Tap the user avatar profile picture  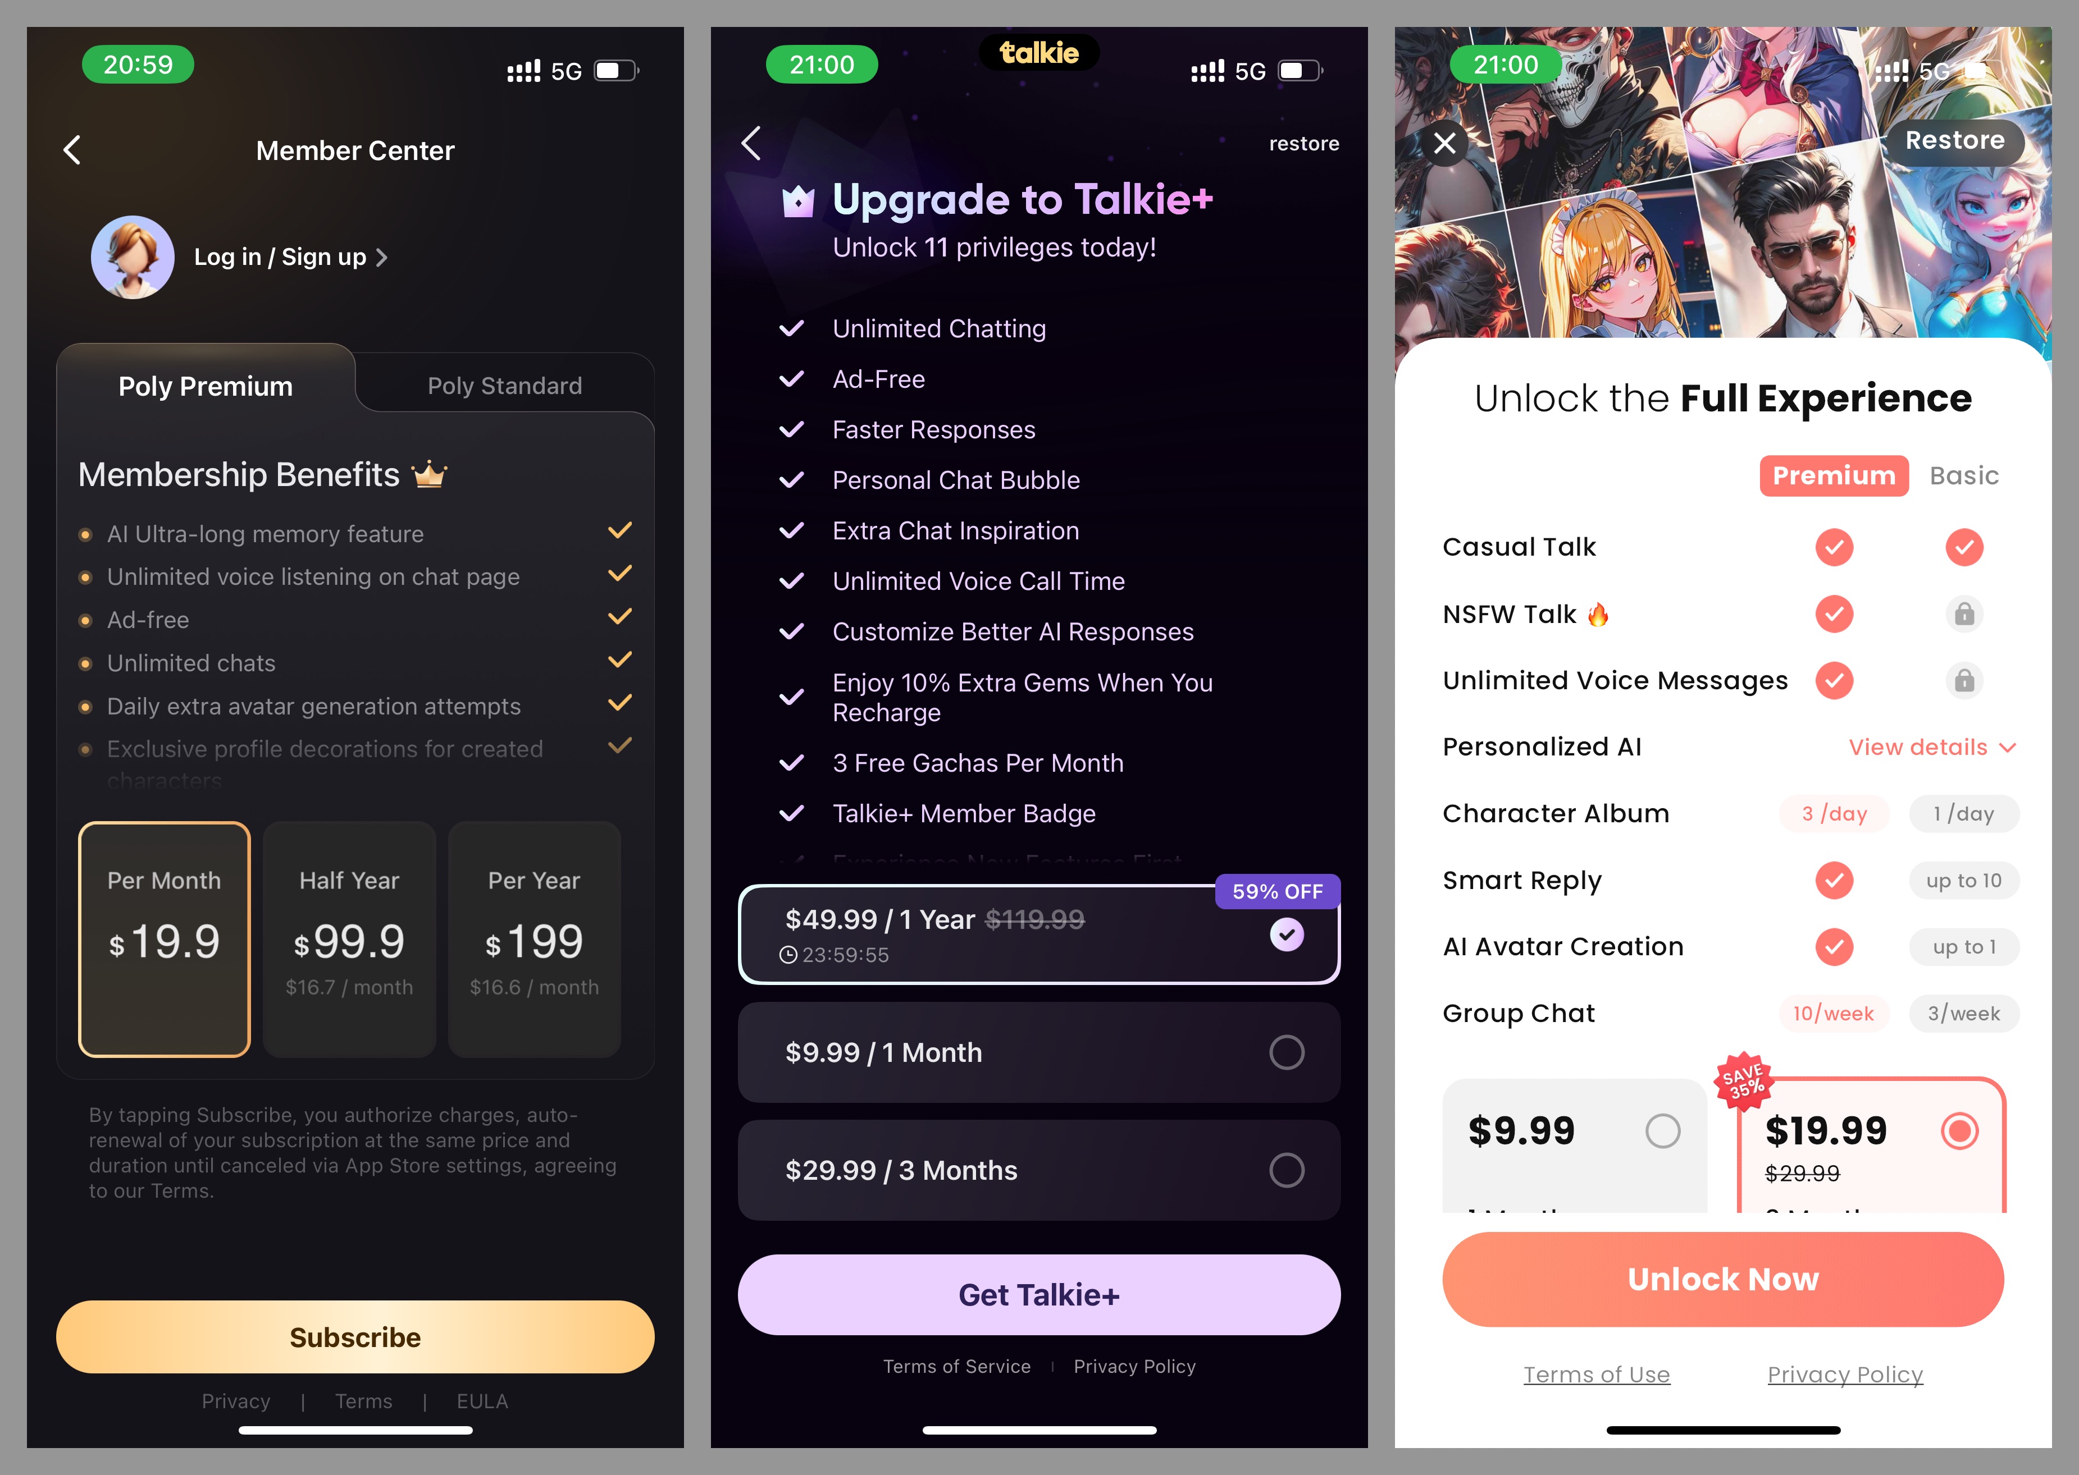(133, 257)
